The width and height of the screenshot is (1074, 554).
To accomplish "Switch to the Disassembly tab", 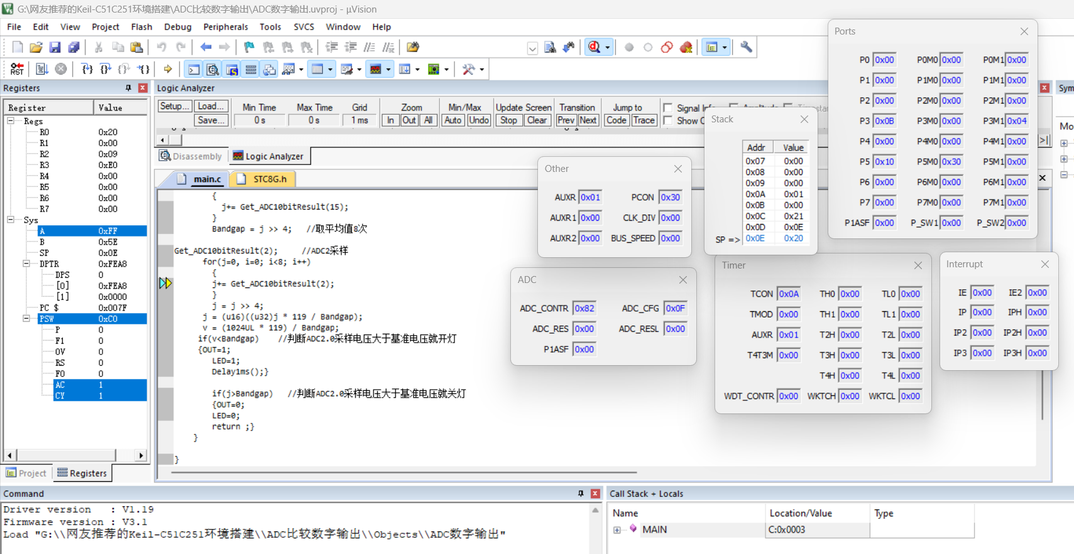I will 191,156.
